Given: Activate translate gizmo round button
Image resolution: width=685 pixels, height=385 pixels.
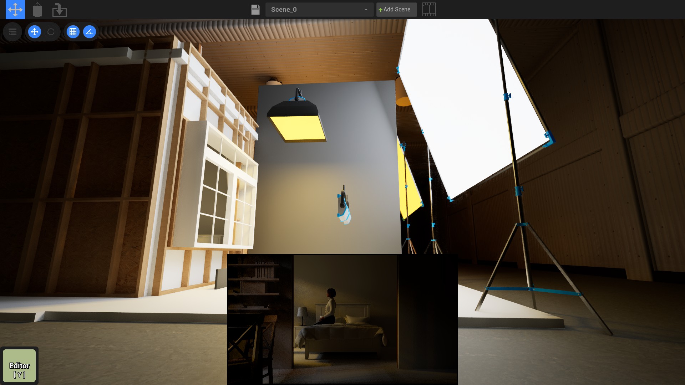Looking at the screenshot, I should point(35,32).
